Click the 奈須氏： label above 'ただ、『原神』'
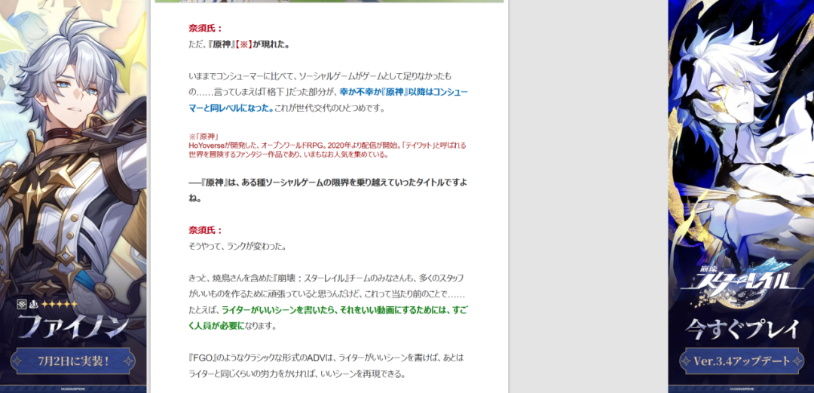This screenshot has width=814, height=393. (206, 29)
